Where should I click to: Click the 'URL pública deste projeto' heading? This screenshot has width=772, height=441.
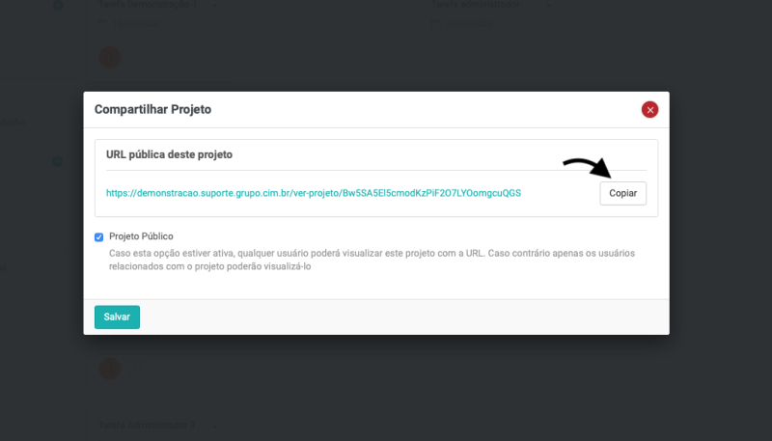[169, 154]
